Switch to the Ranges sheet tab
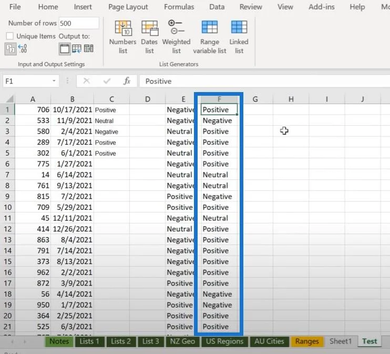Viewport: 390px width, 354px height. (307, 341)
